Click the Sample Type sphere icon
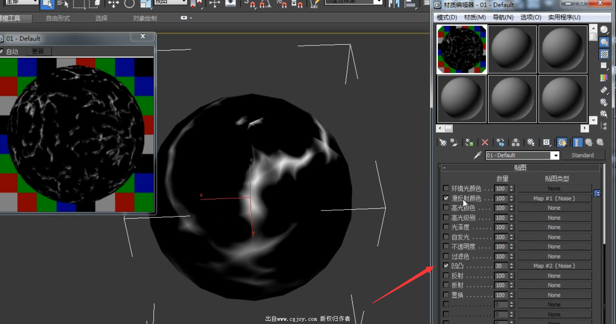Screen dimensions: 616x324 [x=604, y=30]
